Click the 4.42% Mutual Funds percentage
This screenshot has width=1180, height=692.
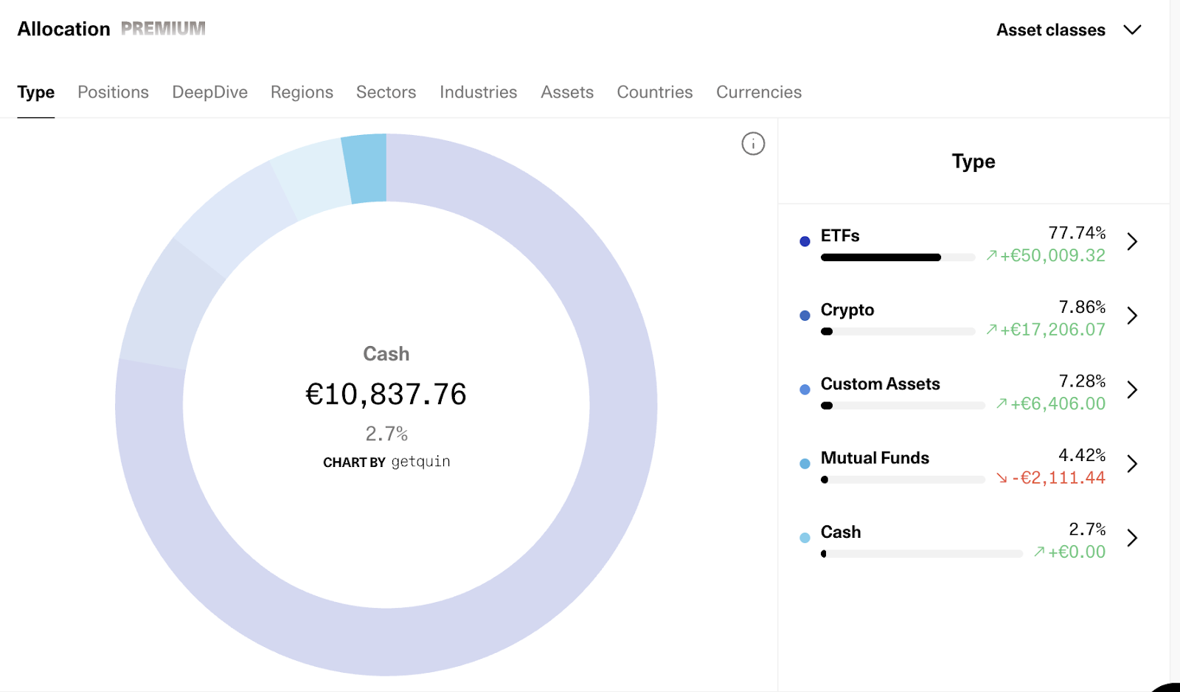[x=1082, y=455]
